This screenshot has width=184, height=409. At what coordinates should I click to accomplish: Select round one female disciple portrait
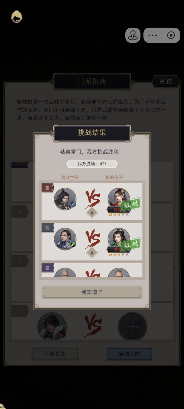click(119, 199)
